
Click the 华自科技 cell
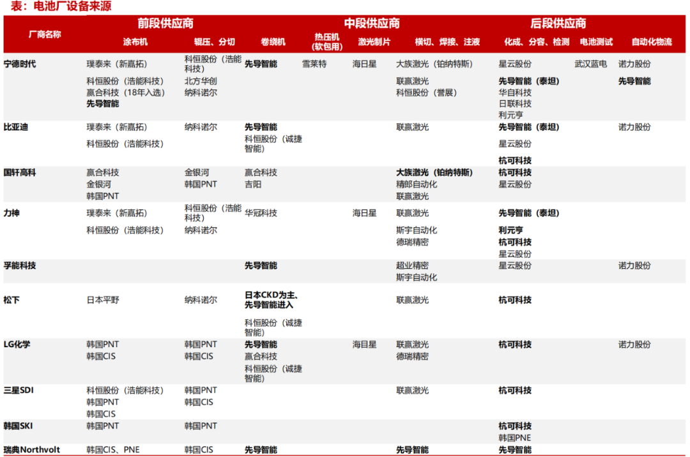pyautogui.click(x=515, y=93)
